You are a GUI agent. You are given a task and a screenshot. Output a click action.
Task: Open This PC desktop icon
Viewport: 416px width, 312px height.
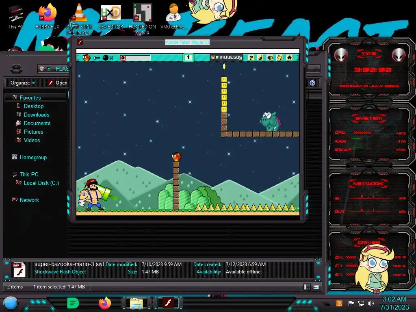point(16,17)
